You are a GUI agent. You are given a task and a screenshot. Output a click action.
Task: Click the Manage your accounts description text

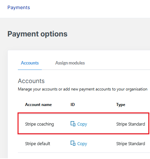click(x=83, y=89)
